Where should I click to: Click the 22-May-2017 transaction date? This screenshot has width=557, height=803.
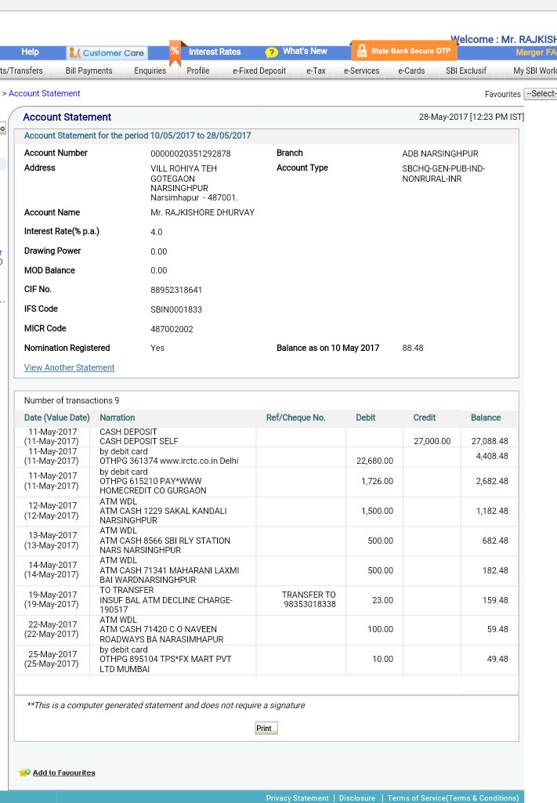52,624
